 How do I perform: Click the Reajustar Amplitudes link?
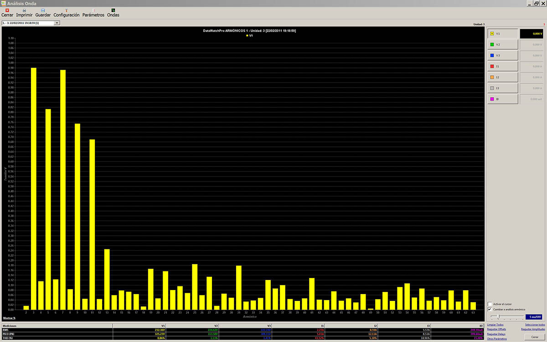(533, 329)
